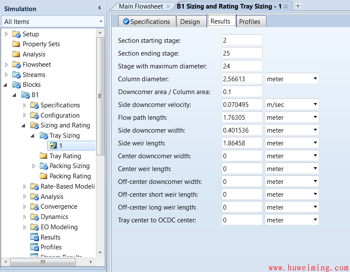Click the Streams folder icon

pos(17,75)
